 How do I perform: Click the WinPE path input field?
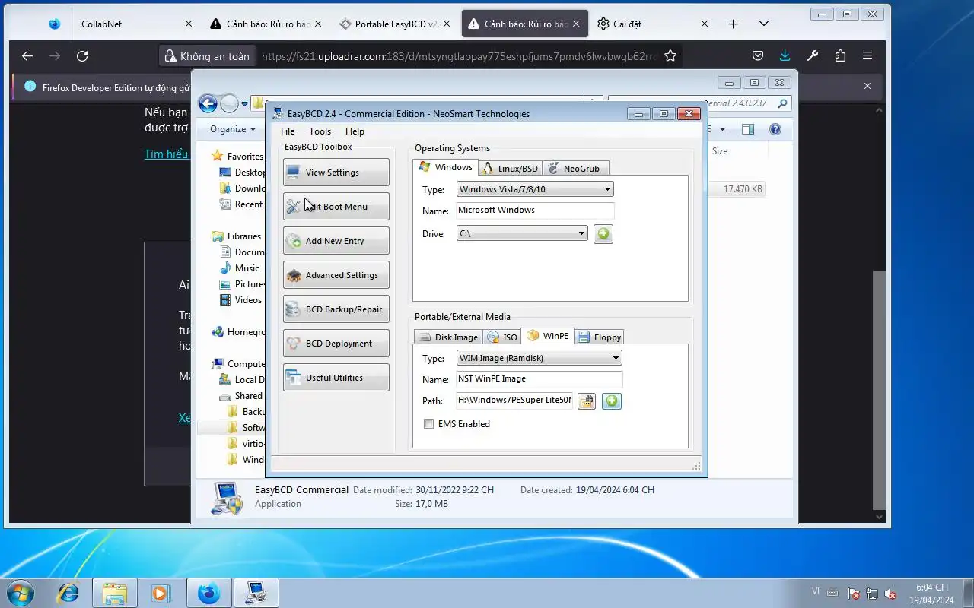tap(514, 400)
